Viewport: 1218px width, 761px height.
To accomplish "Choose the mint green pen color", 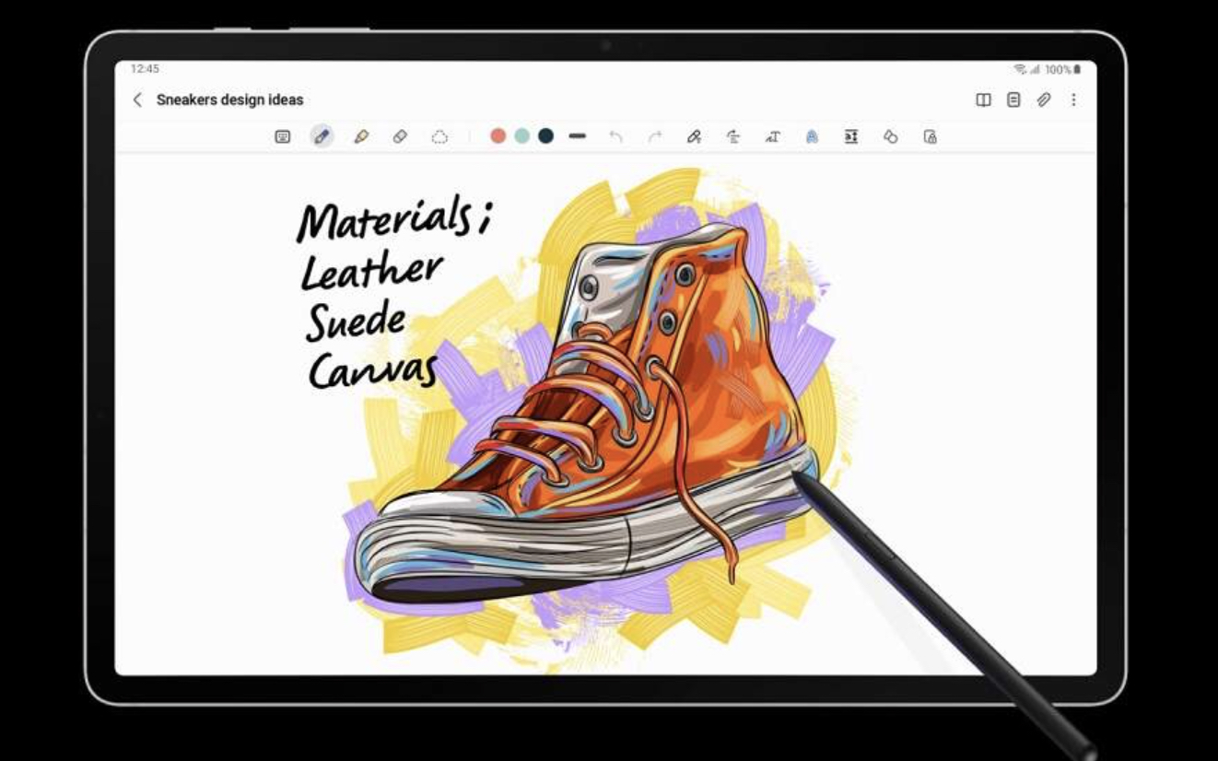I will click(x=522, y=136).
